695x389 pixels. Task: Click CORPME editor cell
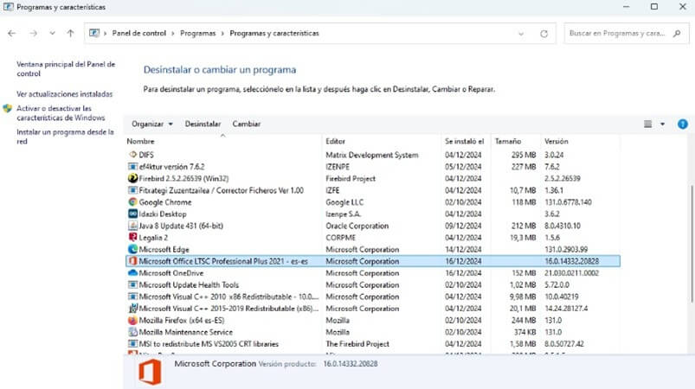click(x=340, y=238)
